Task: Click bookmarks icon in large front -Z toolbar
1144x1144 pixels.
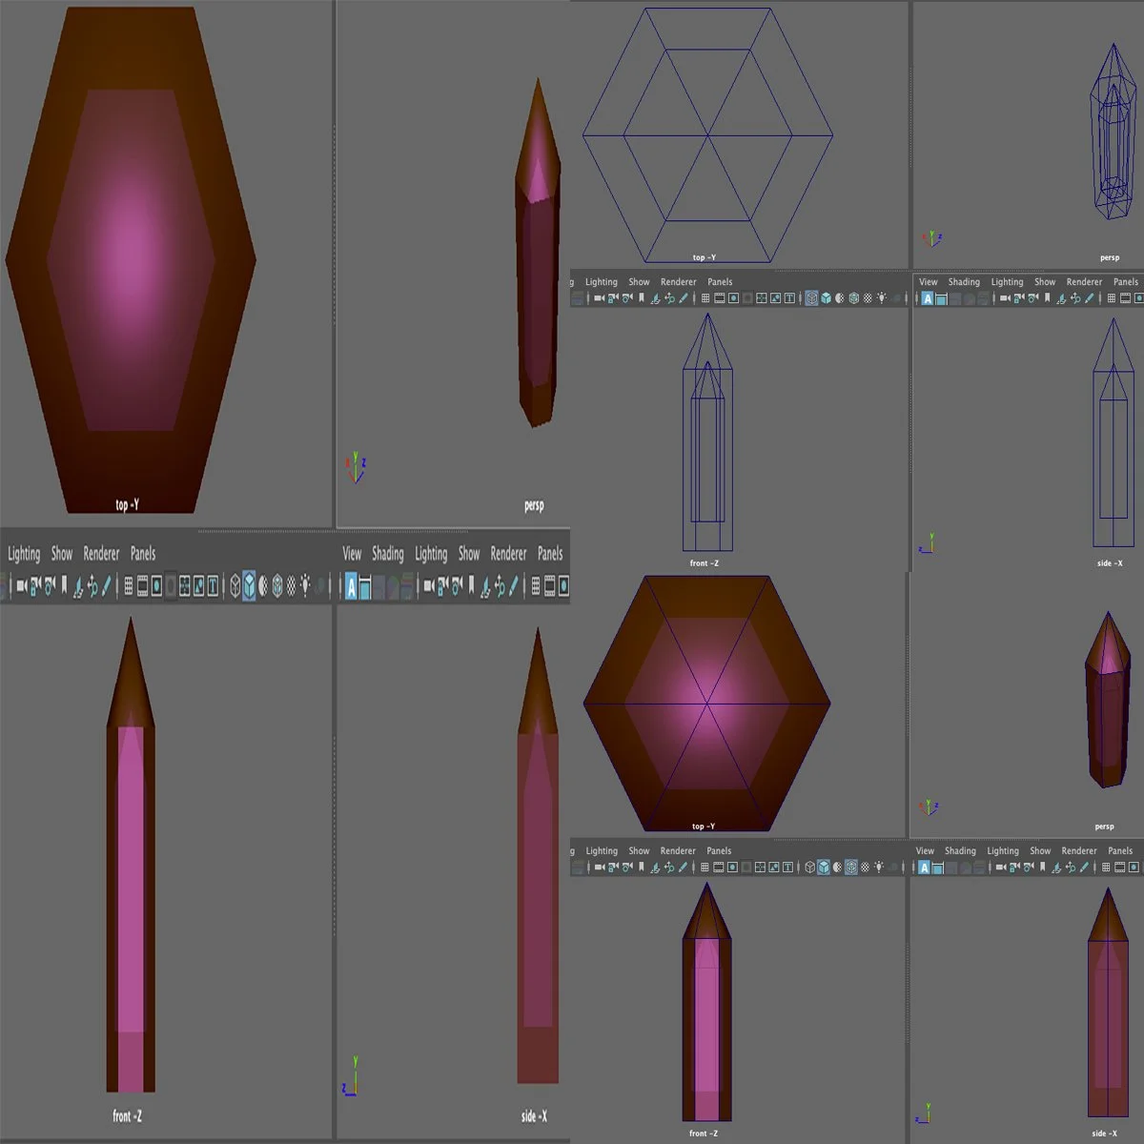Action: 64,586
